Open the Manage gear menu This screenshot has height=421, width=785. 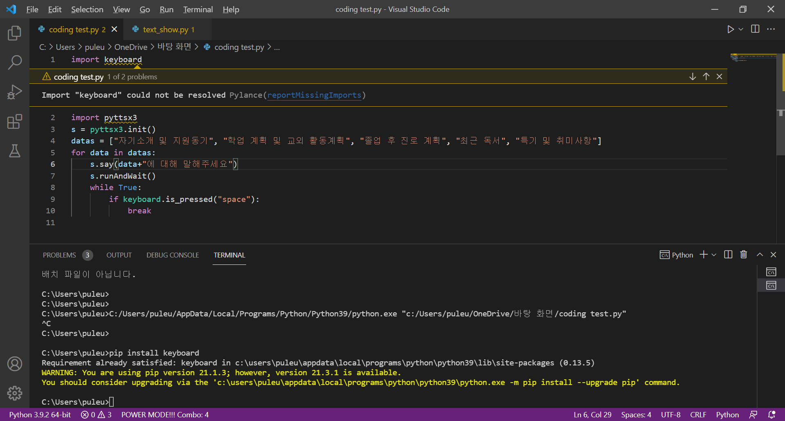pyautogui.click(x=15, y=393)
